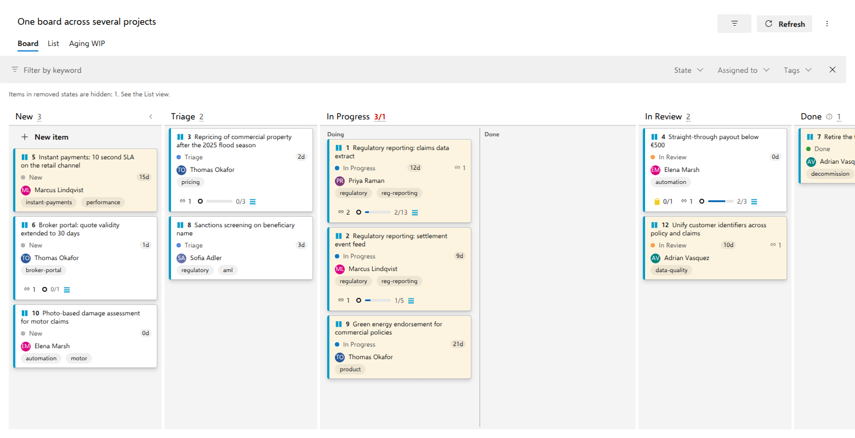
Task: Collapse the New column chevron
Action: [151, 117]
